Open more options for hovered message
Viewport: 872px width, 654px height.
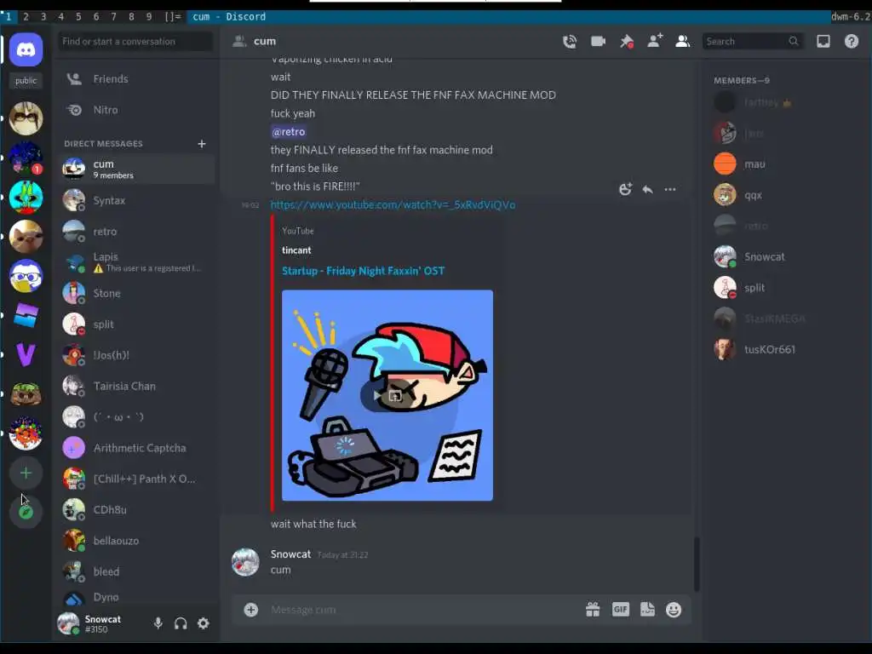[670, 189]
